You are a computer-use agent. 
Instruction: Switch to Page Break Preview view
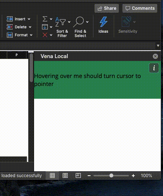[78, 176]
